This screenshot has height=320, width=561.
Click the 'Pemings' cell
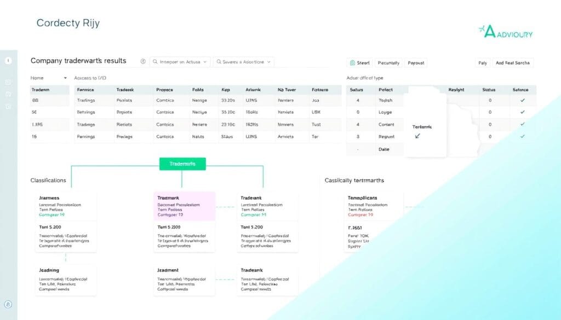[x=86, y=136]
